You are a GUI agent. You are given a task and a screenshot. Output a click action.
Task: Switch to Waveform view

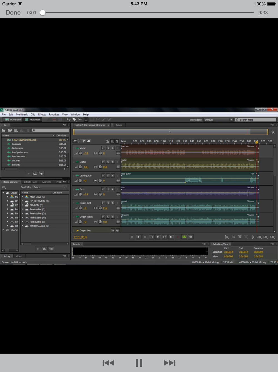coord(13,120)
